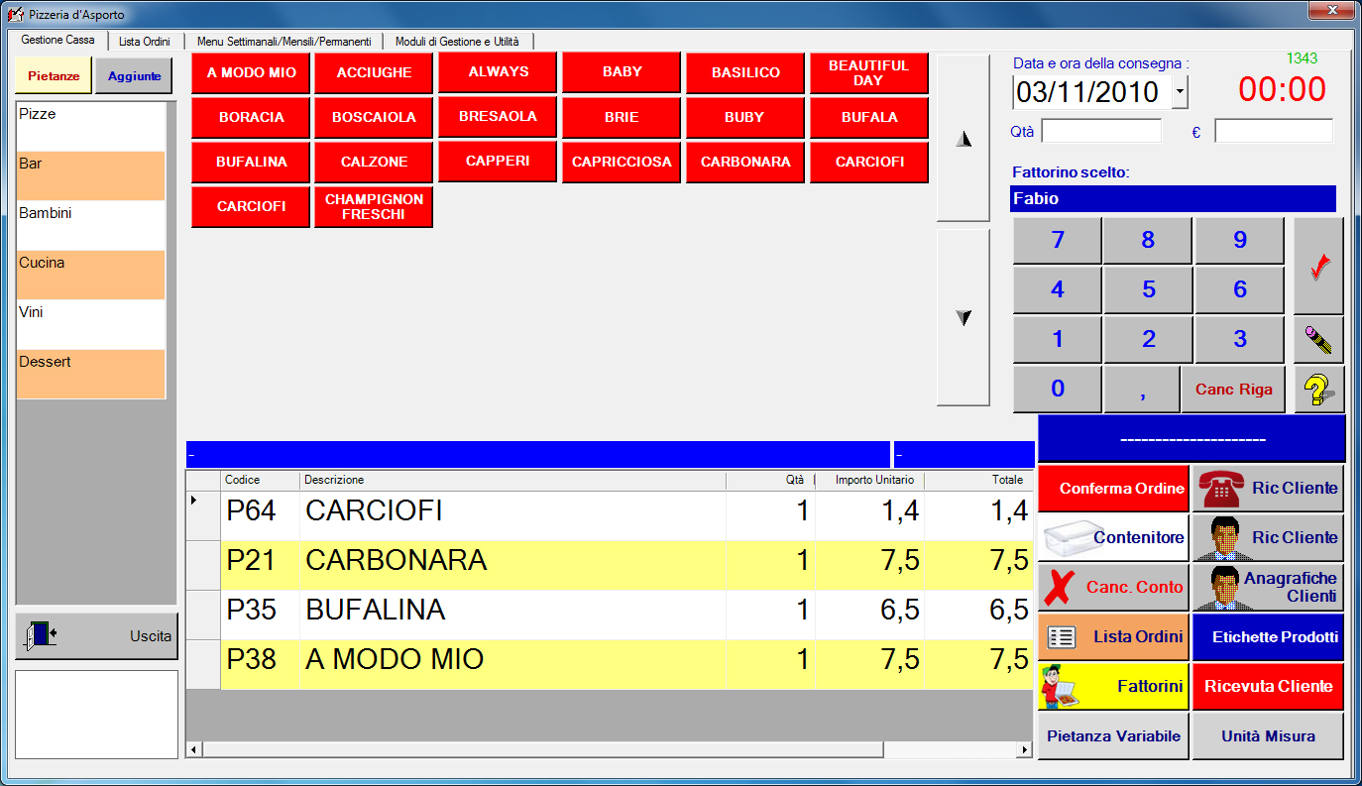
Task: Select the Pizze category in list
Action: pos(90,126)
